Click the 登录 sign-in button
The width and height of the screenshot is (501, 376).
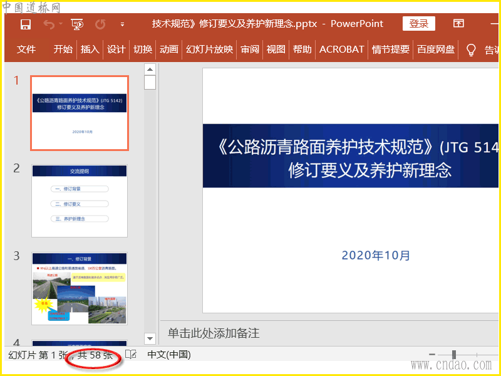click(x=418, y=24)
